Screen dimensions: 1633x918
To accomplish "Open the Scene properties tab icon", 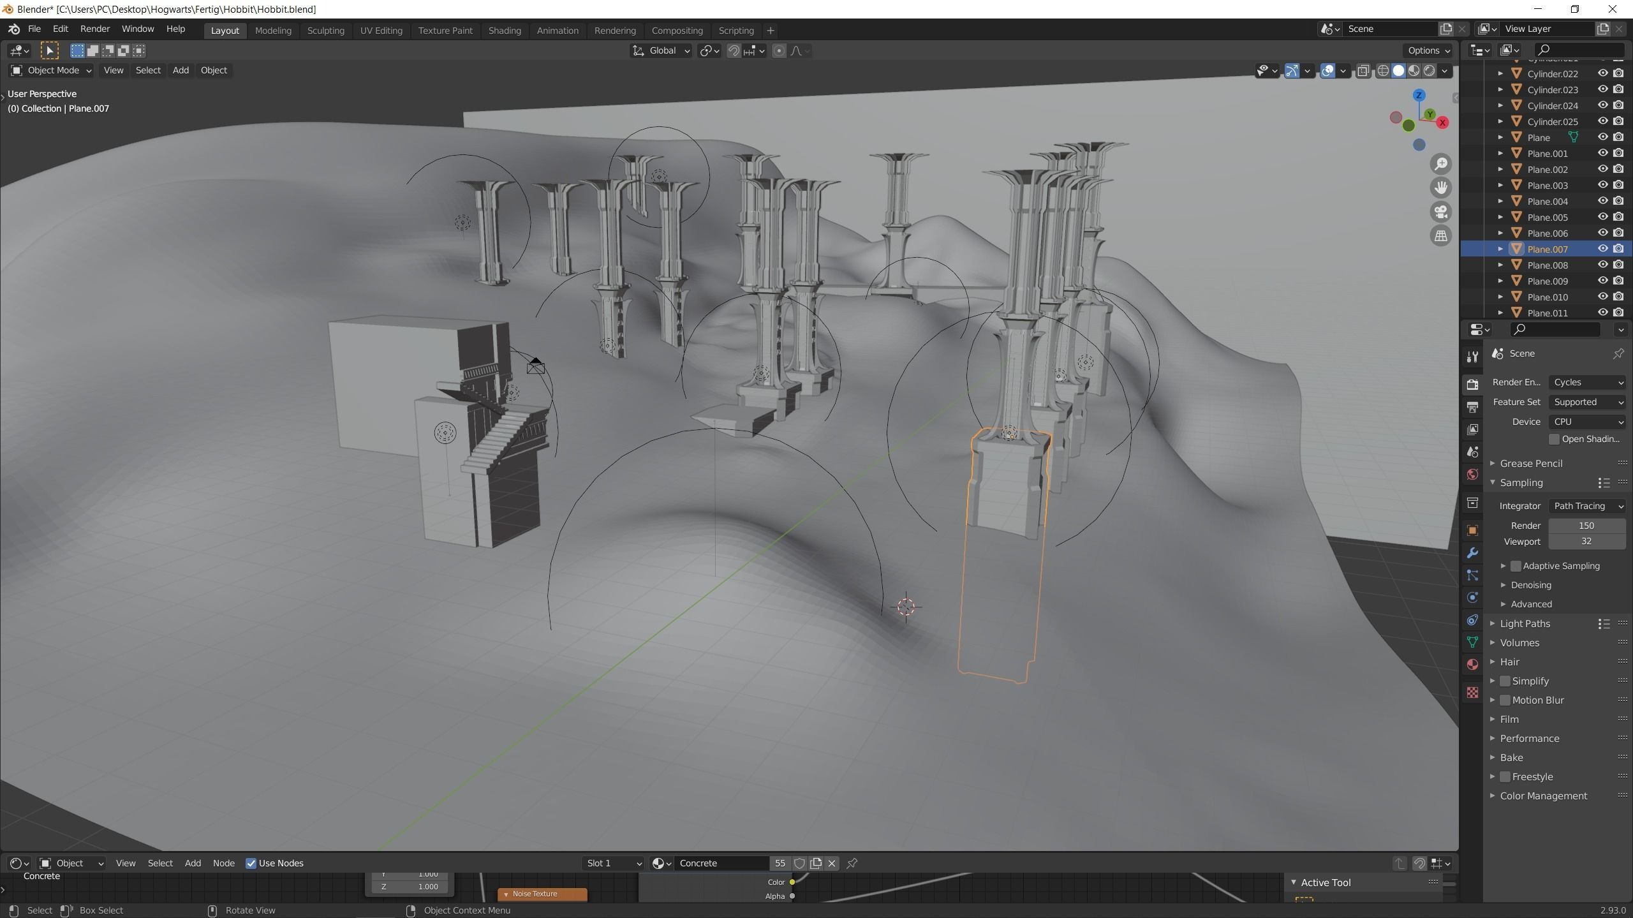I will [x=1472, y=452].
